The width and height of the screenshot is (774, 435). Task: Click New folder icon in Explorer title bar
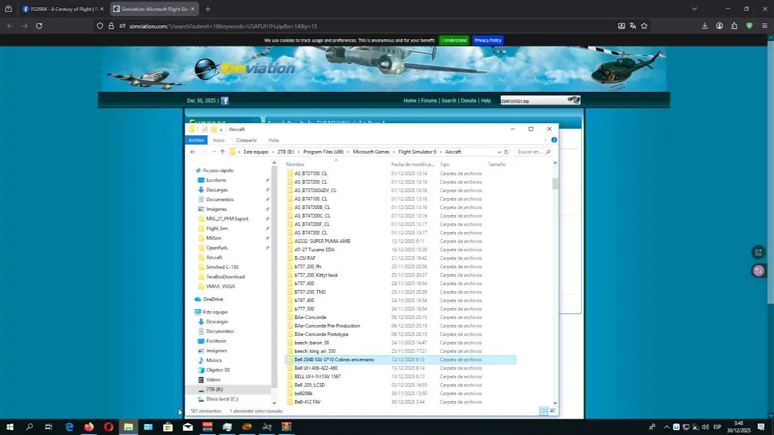[213, 129]
